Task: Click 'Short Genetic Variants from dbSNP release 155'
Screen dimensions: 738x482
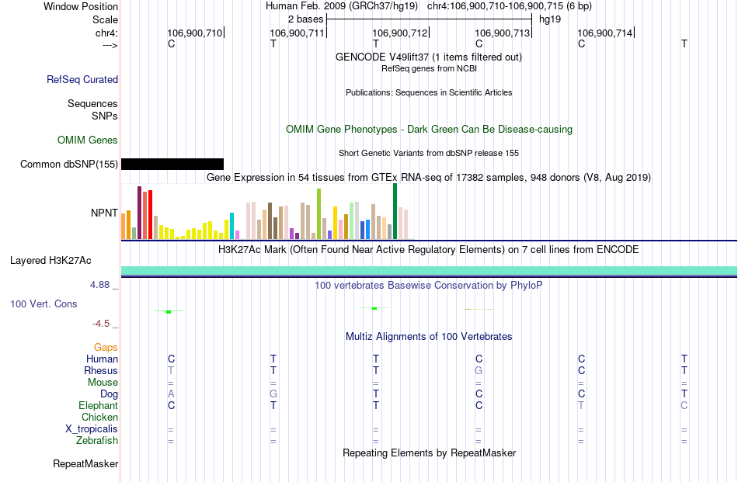Action: (429, 153)
